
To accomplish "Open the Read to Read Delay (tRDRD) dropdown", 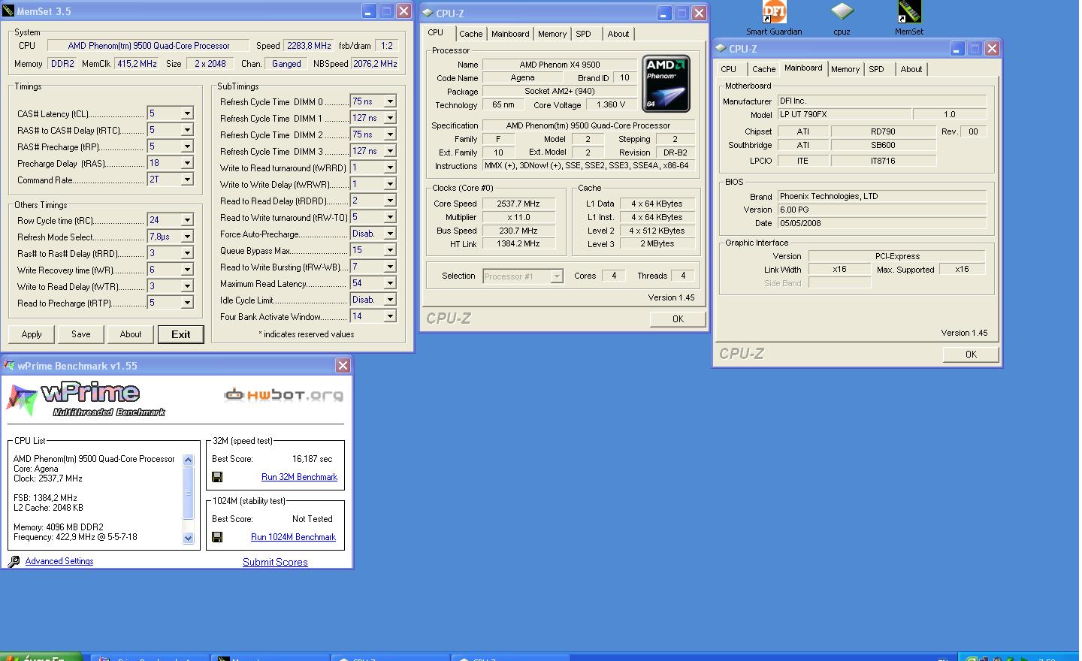I will 390,201.
